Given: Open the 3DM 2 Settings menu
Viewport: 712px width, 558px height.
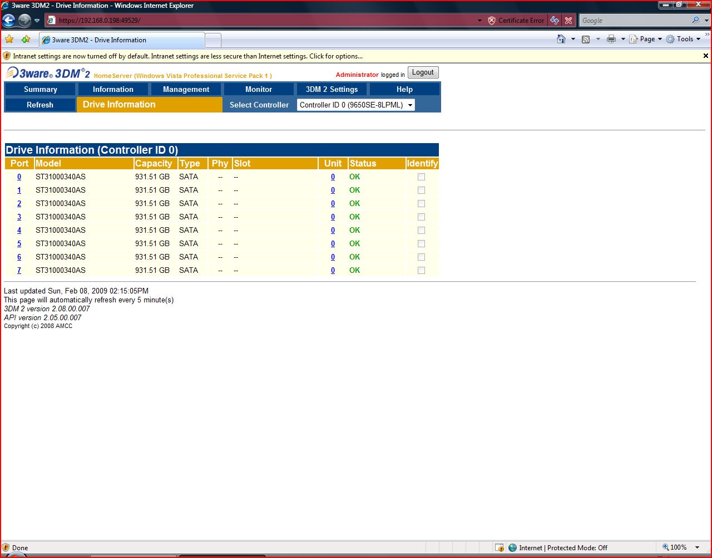Looking at the screenshot, I should (x=332, y=89).
